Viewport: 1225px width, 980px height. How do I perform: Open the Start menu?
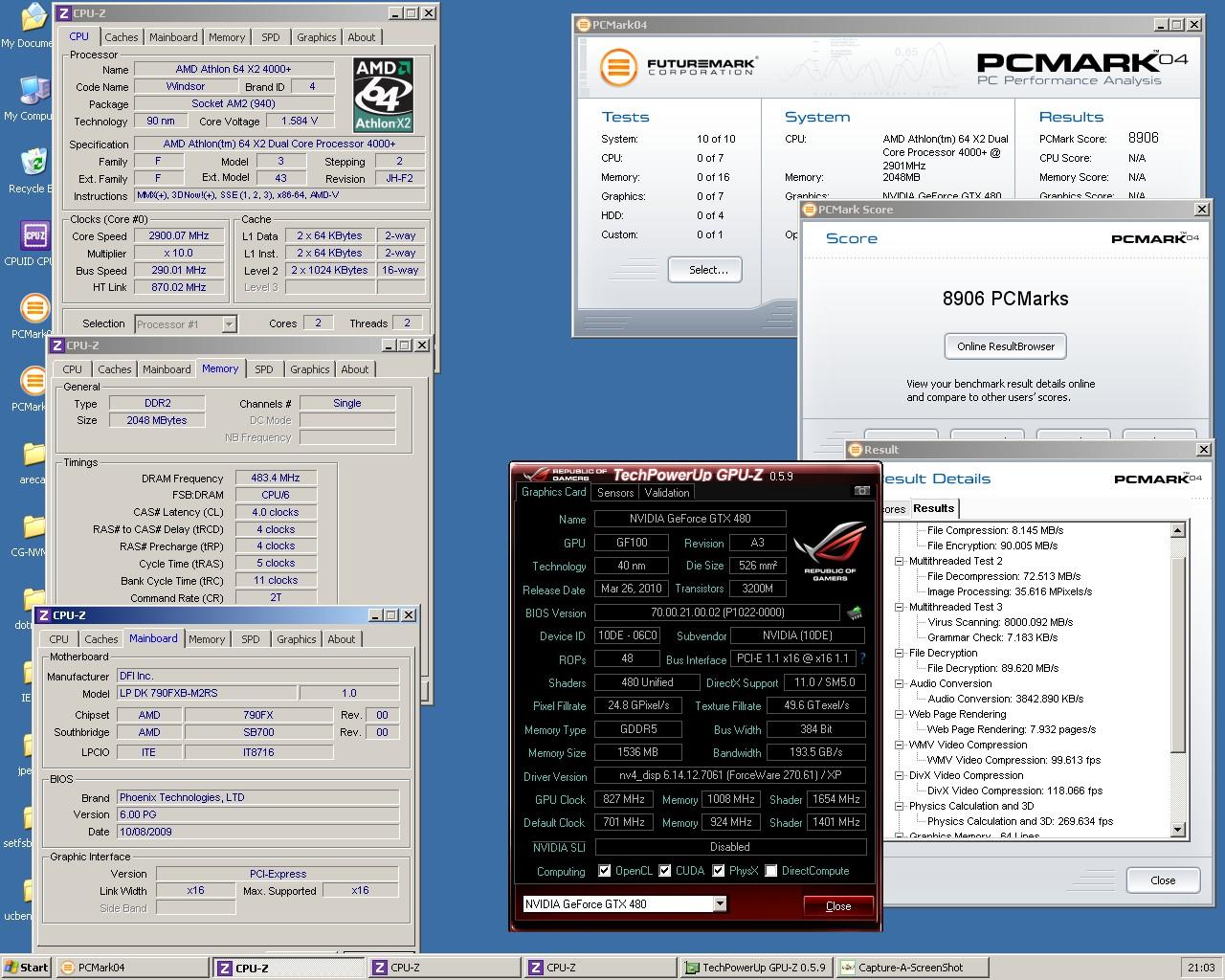(x=26, y=968)
